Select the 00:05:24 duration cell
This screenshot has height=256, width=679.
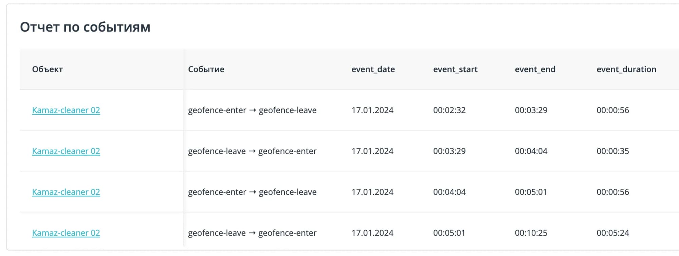click(x=612, y=233)
